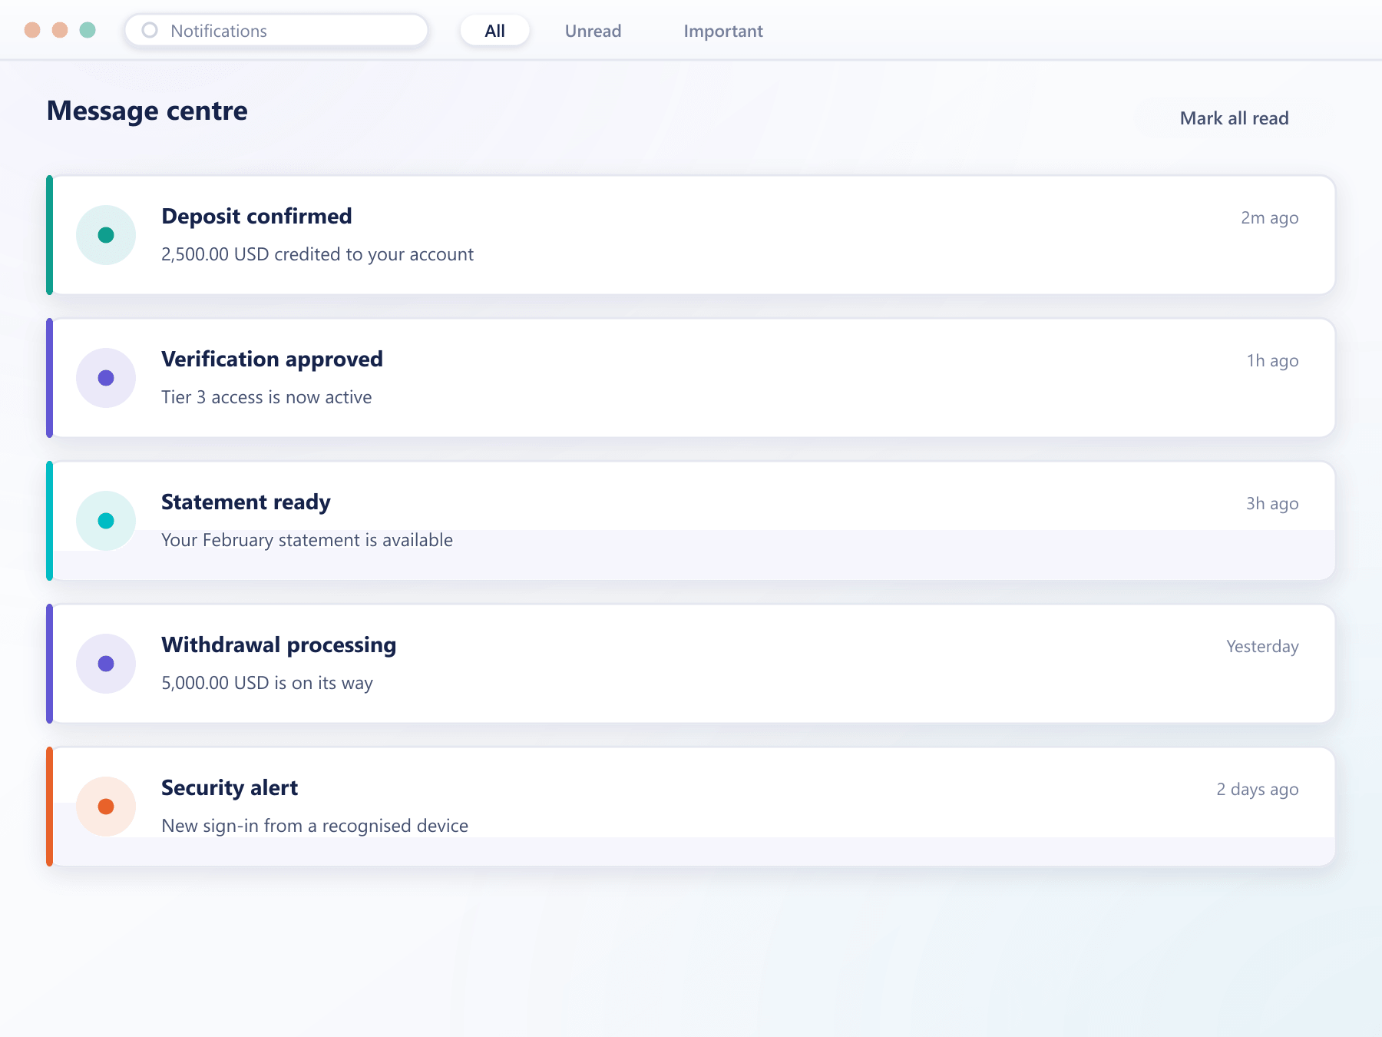Open the Security alert notification title

coord(230,788)
